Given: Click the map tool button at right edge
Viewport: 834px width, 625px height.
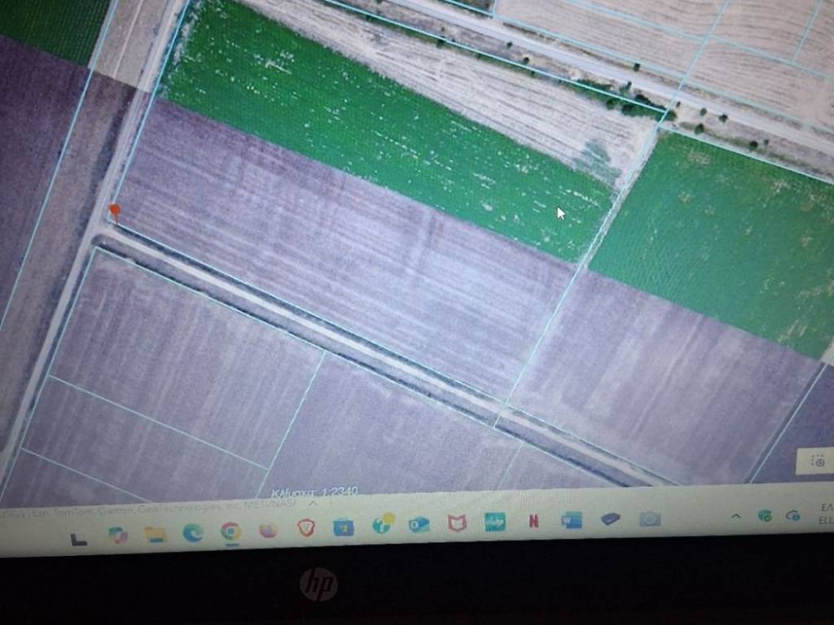Looking at the screenshot, I should (x=819, y=461).
